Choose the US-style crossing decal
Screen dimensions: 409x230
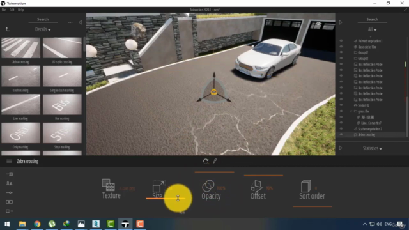click(x=62, y=48)
